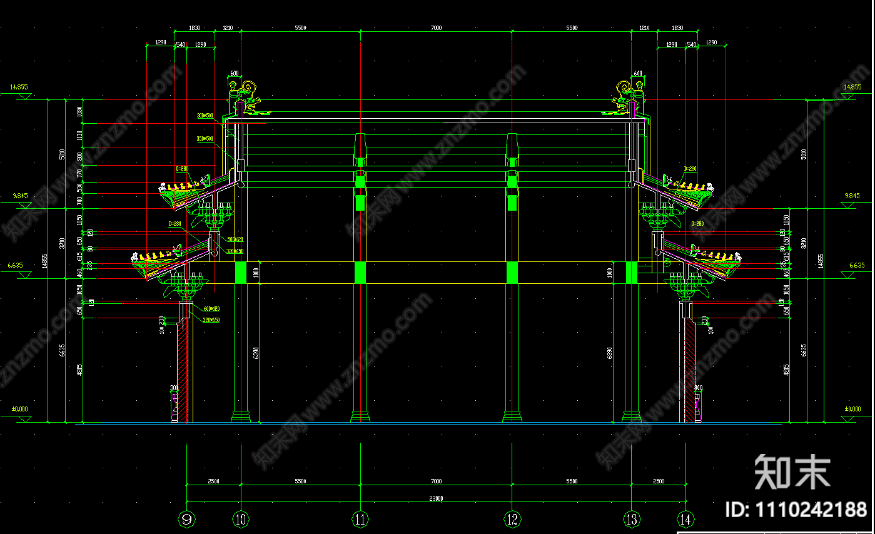
Task: Select grid axis bubble number 10
Action: point(241,518)
